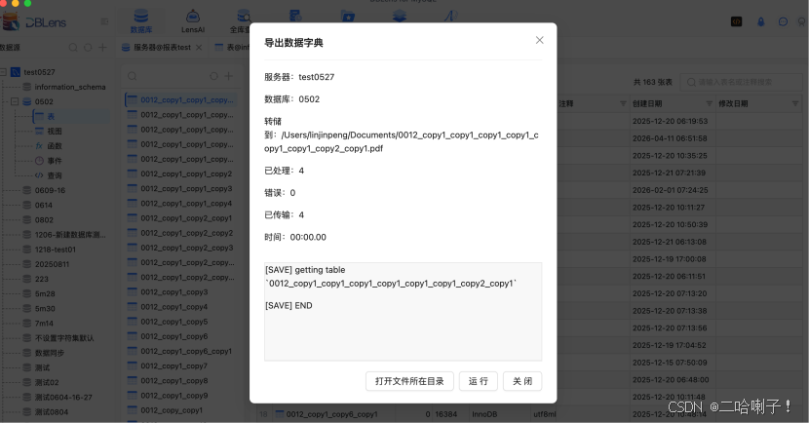Select database 0609-16 in the tree
The height and width of the screenshot is (423, 809).
50,190
